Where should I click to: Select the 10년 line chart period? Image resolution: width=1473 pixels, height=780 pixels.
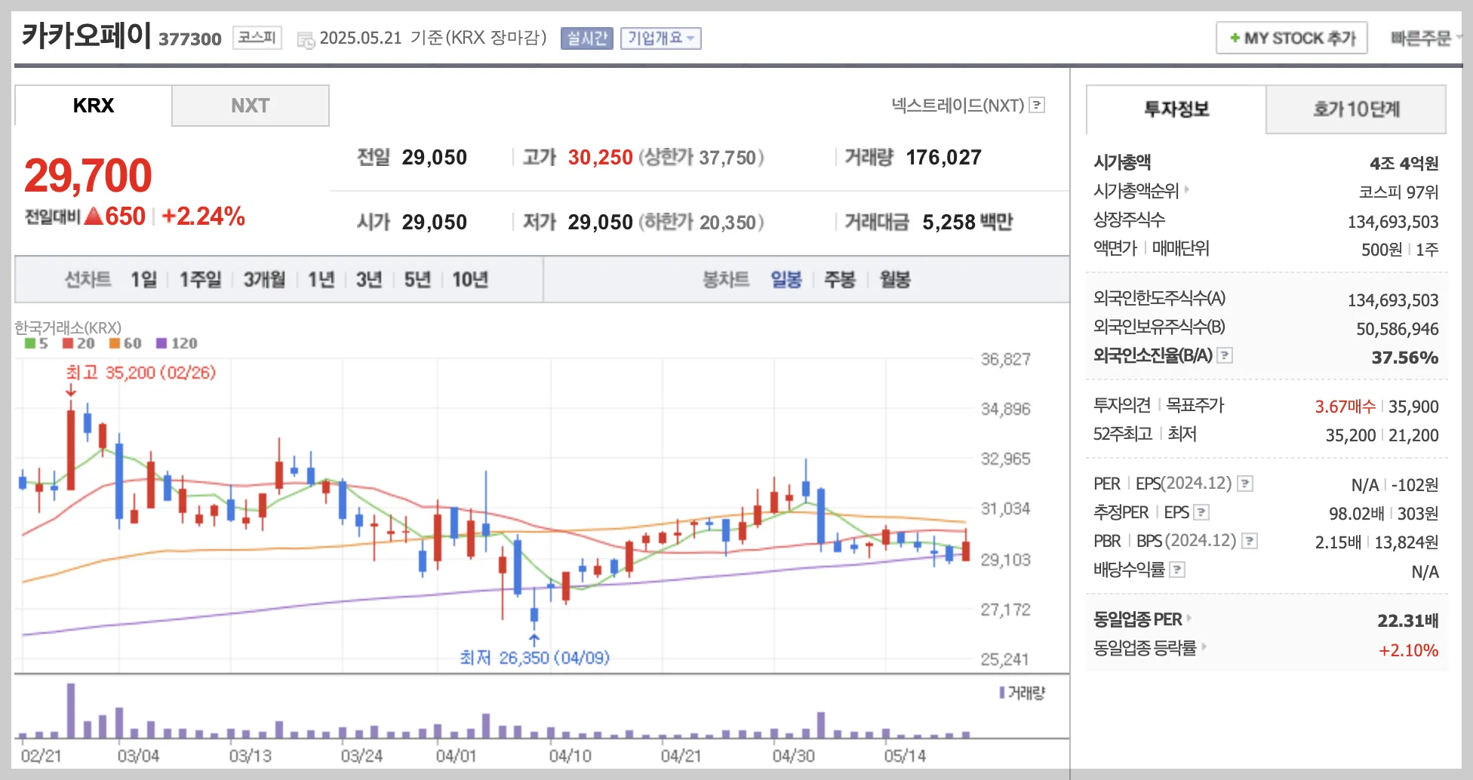[470, 280]
